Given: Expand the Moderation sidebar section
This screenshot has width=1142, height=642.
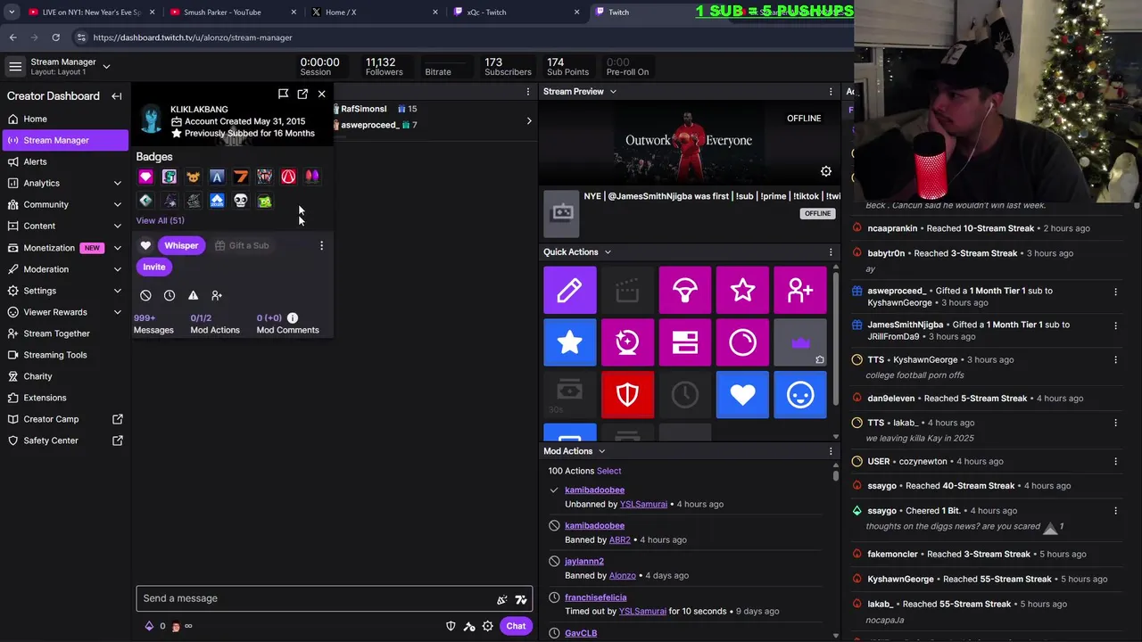Looking at the screenshot, I should 117,269.
